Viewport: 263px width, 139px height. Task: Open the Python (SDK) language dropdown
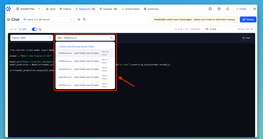[32, 38]
